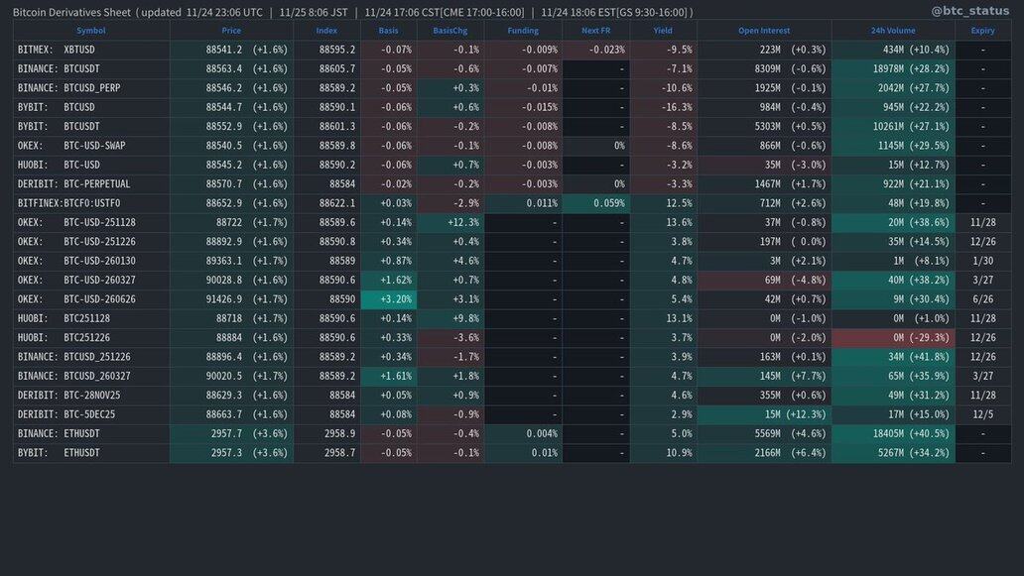Viewport: 1024px width, 576px height.
Task: Sort by the Symbol column header
Action: (90, 31)
